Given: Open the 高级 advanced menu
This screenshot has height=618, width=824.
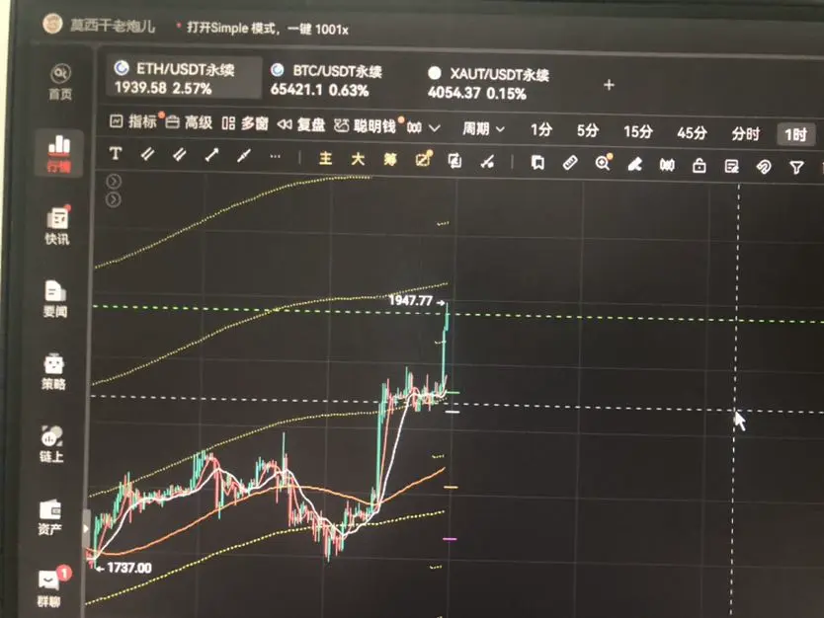Looking at the screenshot, I should pyautogui.click(x=189, y=122).
